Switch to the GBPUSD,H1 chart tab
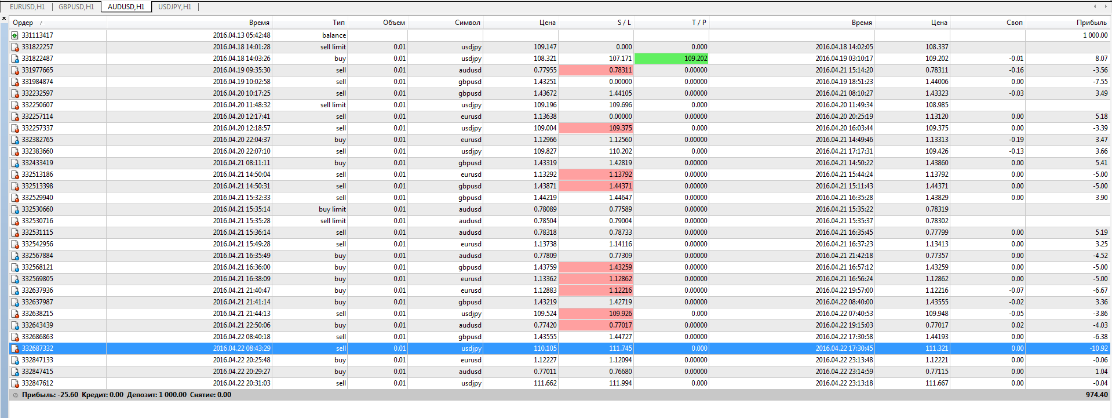 coord(76,7)
